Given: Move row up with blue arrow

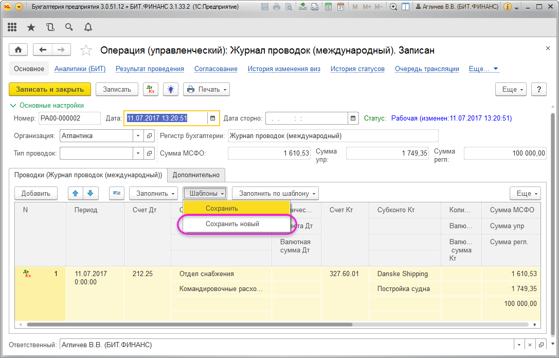Looking at the screenshot, I should point(76,193).
